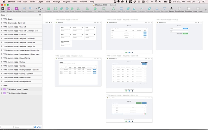Click the Make Grid icon
208x130 pixels.
pos(121,9)
